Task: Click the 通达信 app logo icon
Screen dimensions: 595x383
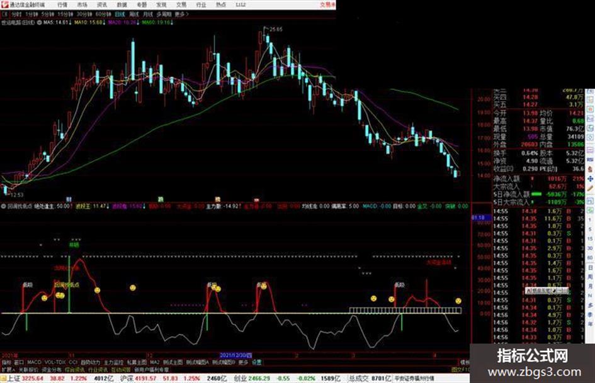Action: 4,4
